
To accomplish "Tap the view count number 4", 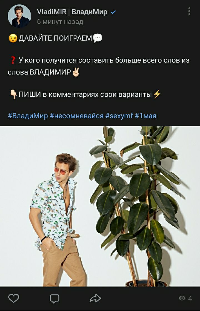I will [x=190, y=298].
